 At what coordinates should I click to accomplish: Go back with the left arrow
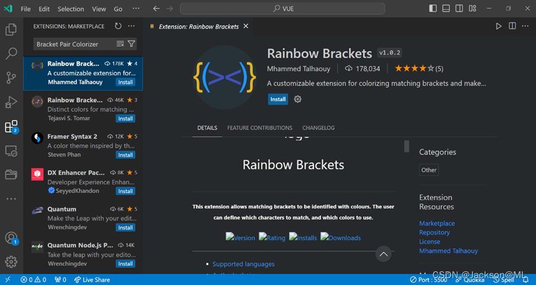(156, 9)
